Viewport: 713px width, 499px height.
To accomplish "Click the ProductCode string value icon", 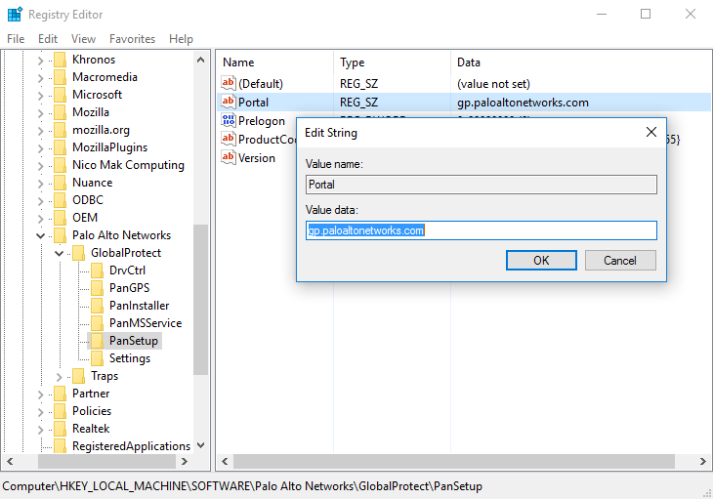I will pyautogui.click(x=229, y=139).
